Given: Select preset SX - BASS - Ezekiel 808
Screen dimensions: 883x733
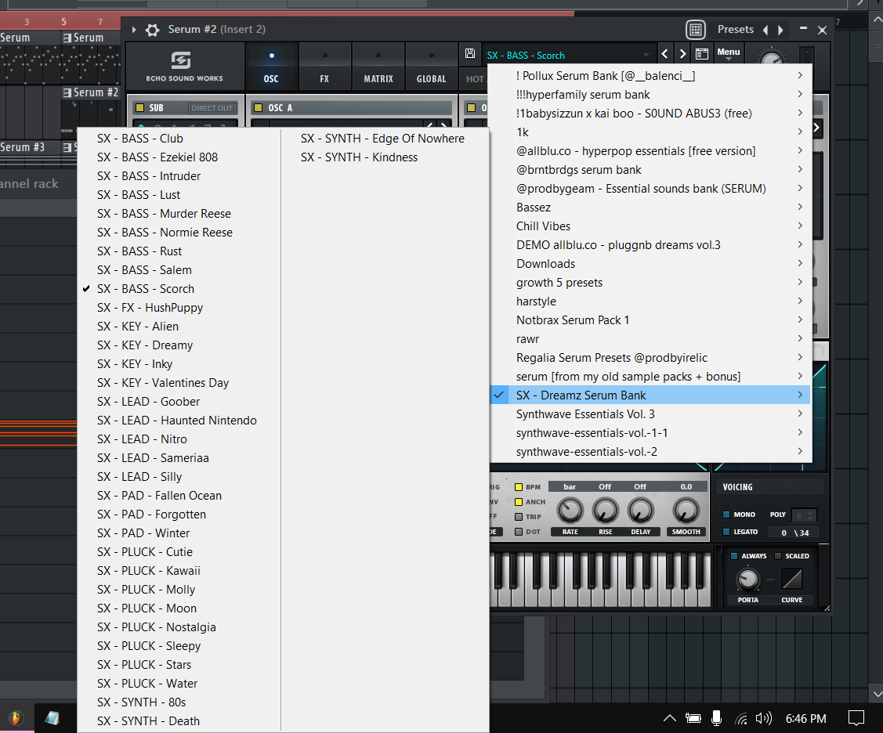Looking at the screenshot, I should coord(179,157).
